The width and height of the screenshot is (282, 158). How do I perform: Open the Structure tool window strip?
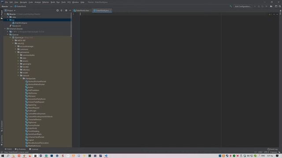[x=2, y=126]
